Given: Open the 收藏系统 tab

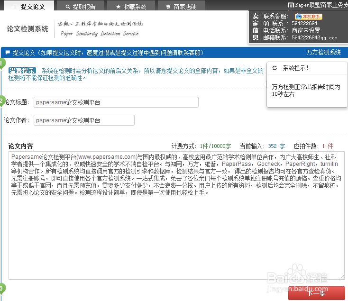Looking at the screenshot, I should pyautogui.click(x=131, y=6).
